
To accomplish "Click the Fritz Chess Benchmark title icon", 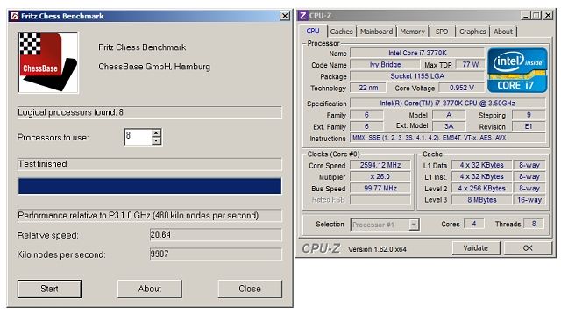I will pyautogui.click(x=15, y=16).
